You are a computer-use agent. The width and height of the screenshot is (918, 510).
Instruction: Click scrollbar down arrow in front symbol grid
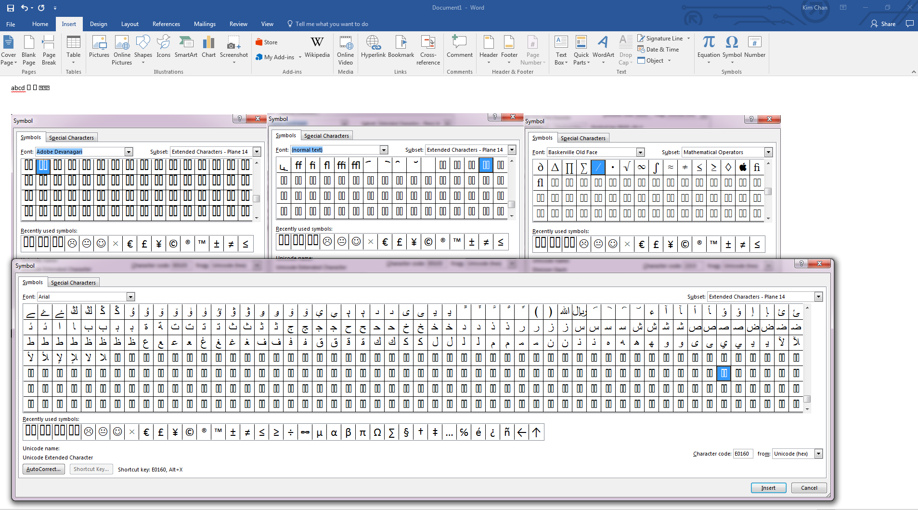pos(807,409)
